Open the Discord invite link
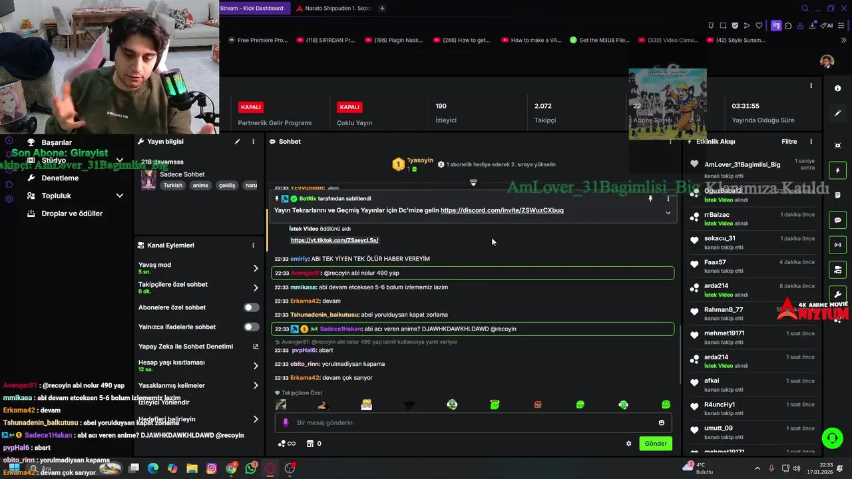The image size is (852, 479). (502, 210)
